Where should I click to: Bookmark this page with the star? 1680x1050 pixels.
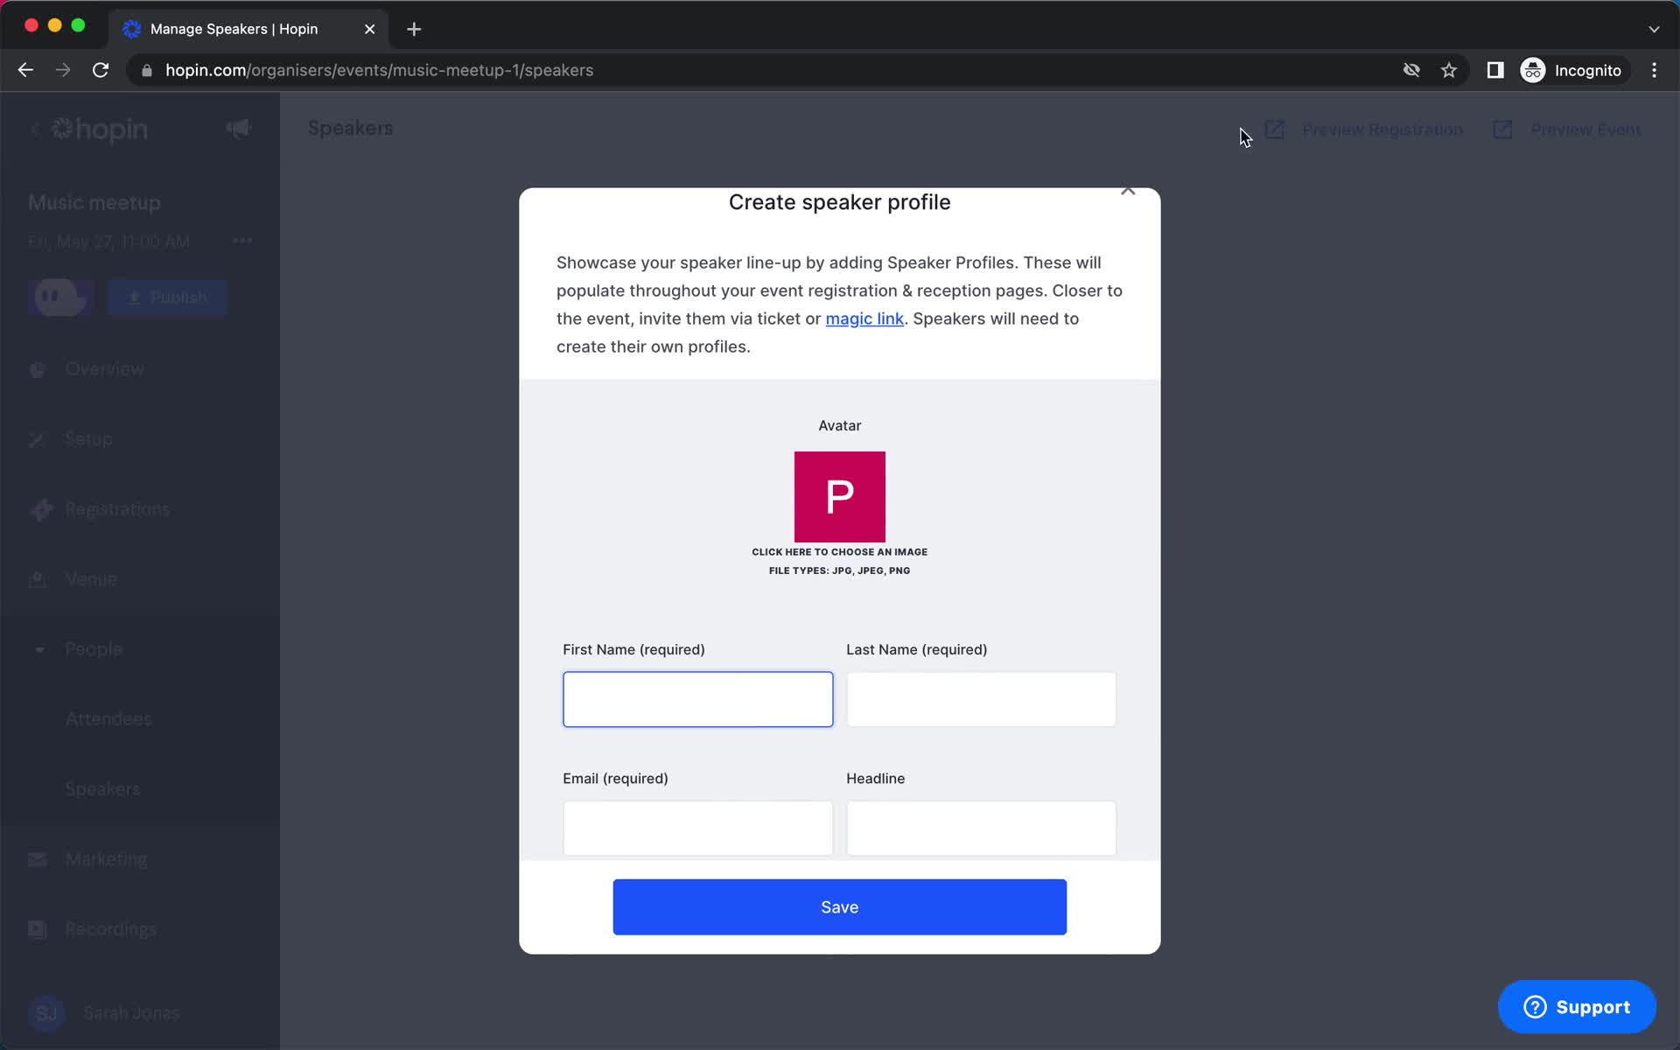[x=1449, y=70]
